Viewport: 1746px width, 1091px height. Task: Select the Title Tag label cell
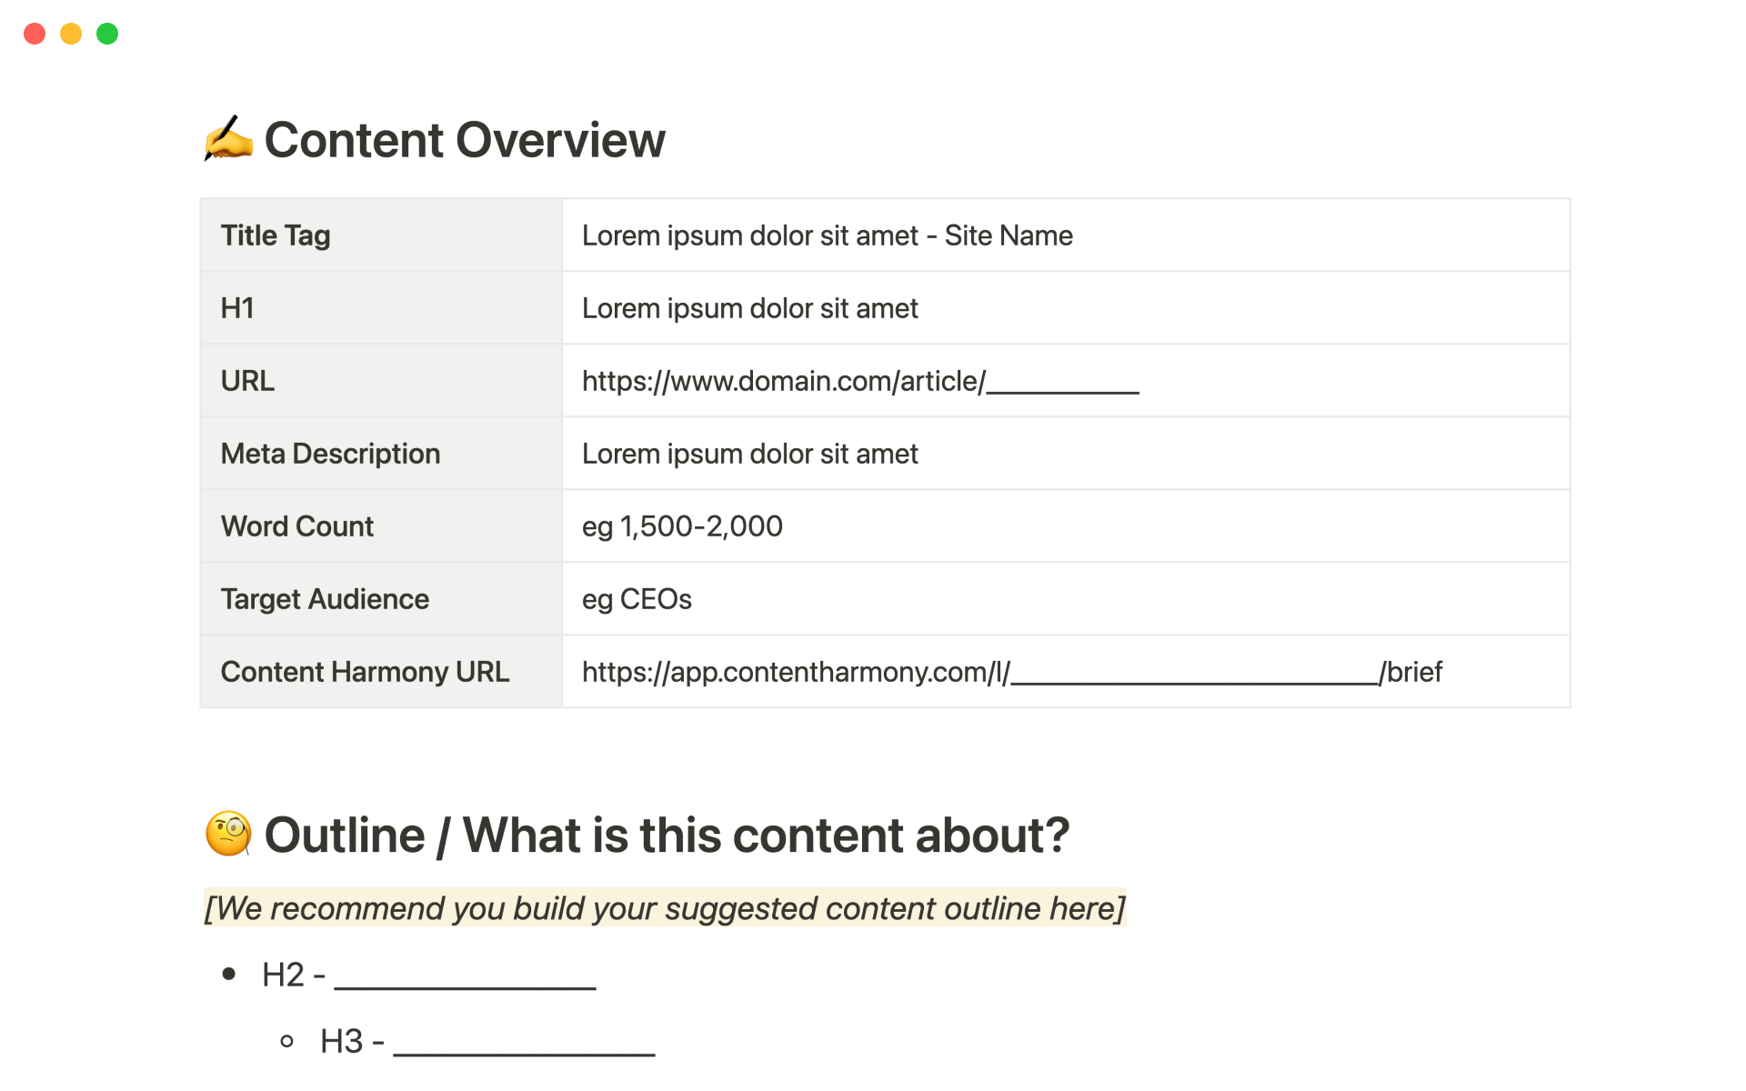click(276, 235)
